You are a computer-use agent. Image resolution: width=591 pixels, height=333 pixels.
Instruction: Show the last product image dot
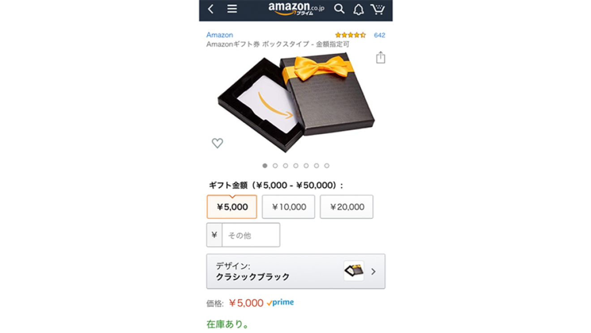(327, 166)
